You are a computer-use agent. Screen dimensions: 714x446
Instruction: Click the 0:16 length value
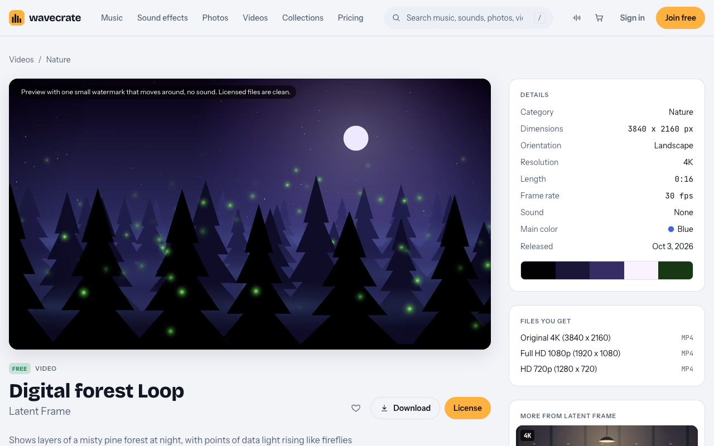(x=684, y=179)
